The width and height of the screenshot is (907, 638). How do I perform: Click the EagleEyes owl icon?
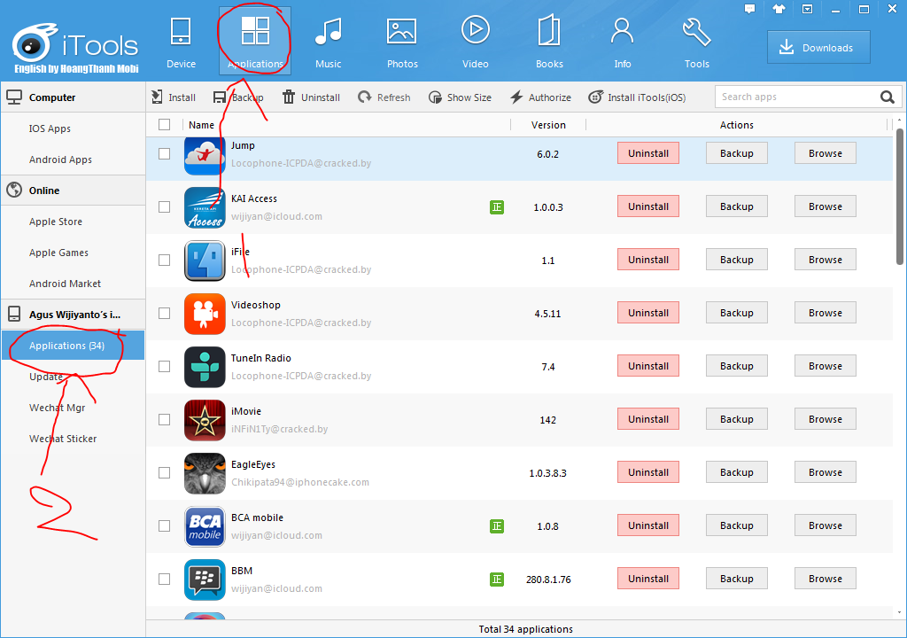tap(205, 473)
